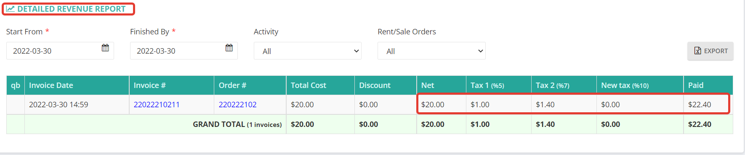Open invoice link 22022210211

point(157,104)
